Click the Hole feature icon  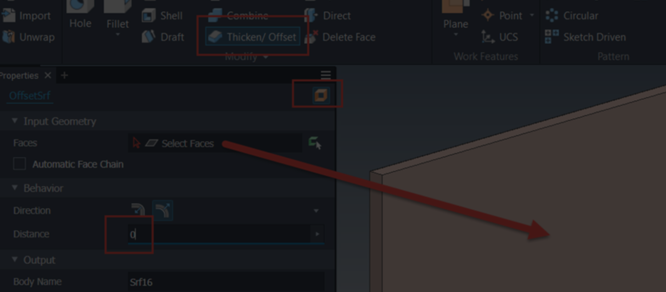80,14
